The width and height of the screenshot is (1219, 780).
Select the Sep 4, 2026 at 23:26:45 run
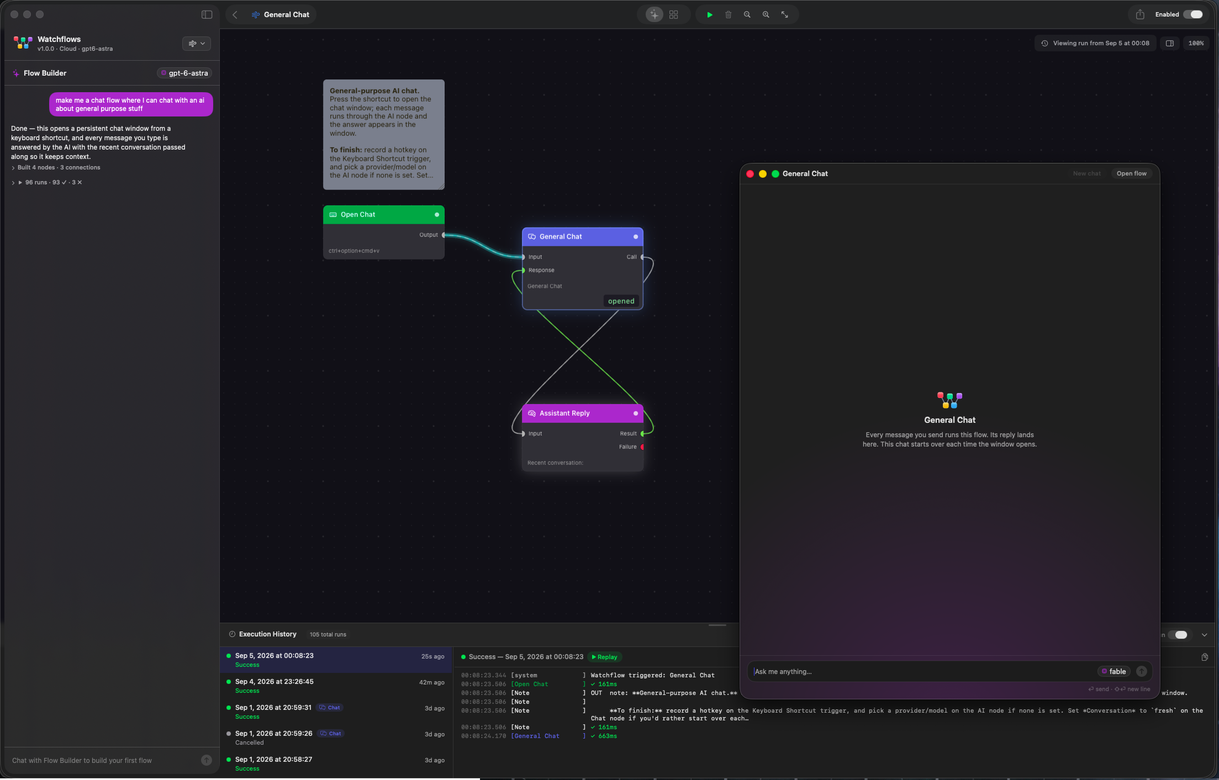pyautogui.click(x=336, y=686)
